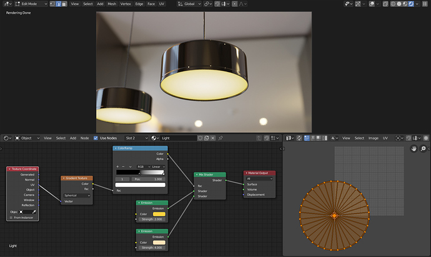Add a color stop with plus button
Screen dimensions: 431x257
pyautogui.click(x=117, y=166)
